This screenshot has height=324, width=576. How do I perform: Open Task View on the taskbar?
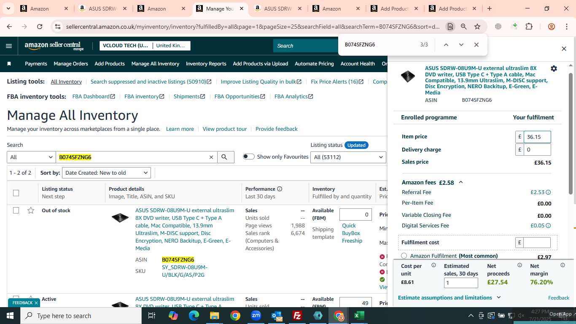(x=152, y=316)
